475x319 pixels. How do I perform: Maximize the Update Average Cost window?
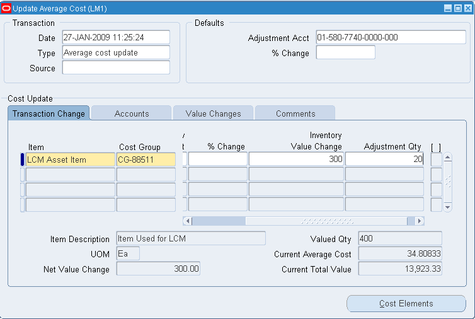pos(458,8)
